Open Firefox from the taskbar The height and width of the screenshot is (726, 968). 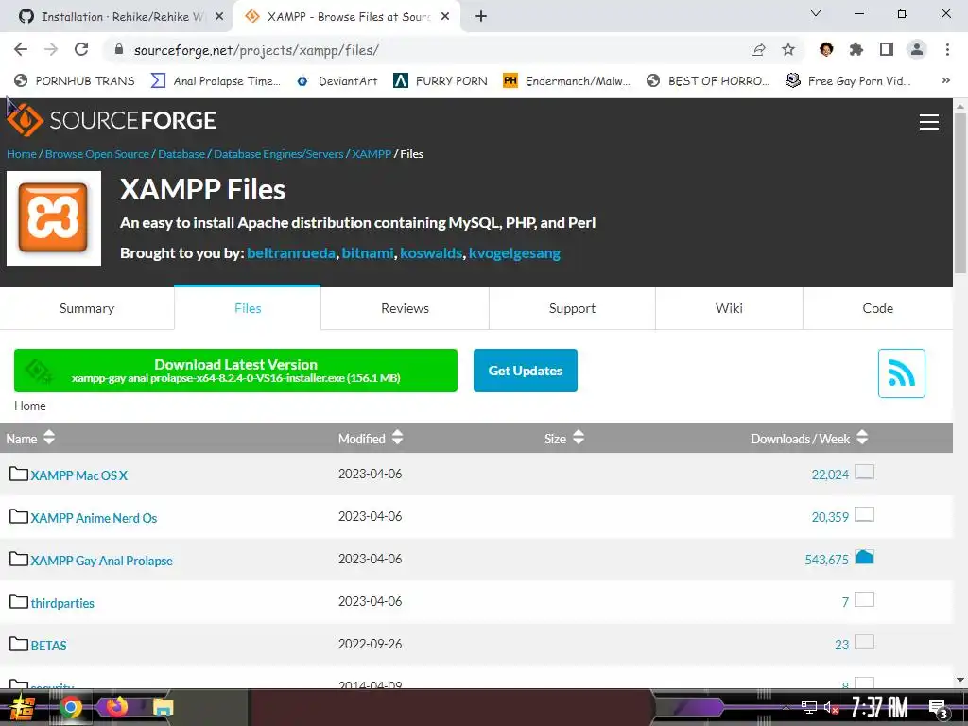[116, 706]
